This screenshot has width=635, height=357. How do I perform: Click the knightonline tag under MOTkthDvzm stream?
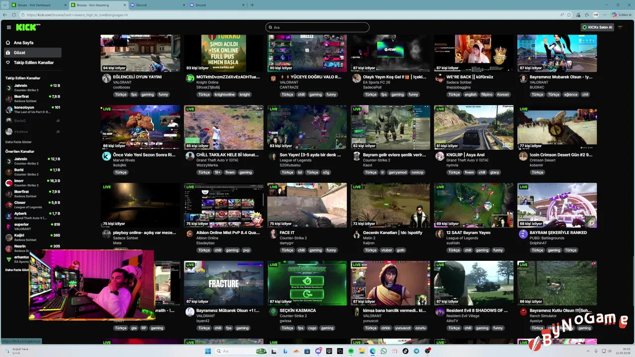coord(224,94)
